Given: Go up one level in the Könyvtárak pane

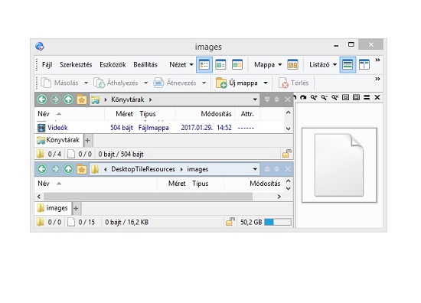Looking at the screenshot, I should pyautogui.click(x=68, y=99).
